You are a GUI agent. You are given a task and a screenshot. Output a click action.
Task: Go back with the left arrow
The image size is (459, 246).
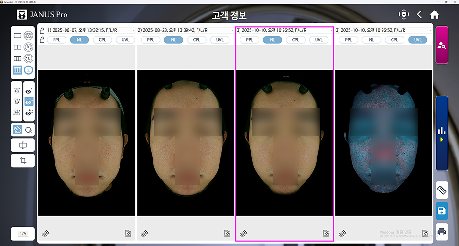(419, 14)
